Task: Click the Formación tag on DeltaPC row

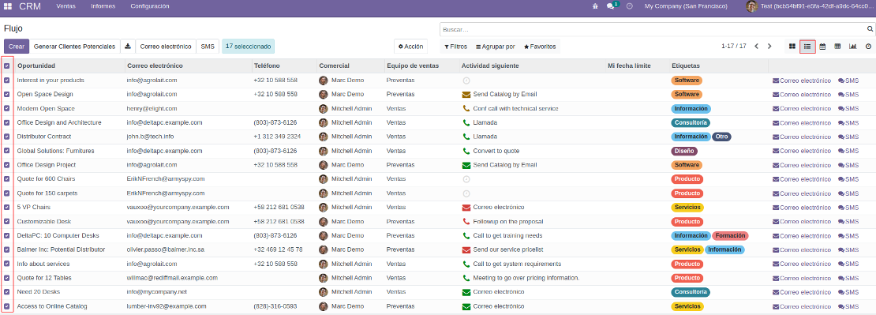Action: (x=730, y=236)
